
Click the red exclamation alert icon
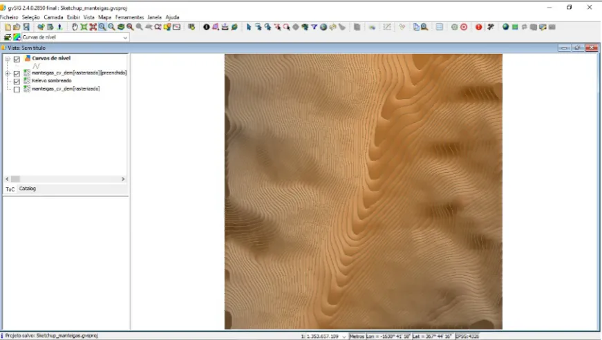click(x=478, y=27)
